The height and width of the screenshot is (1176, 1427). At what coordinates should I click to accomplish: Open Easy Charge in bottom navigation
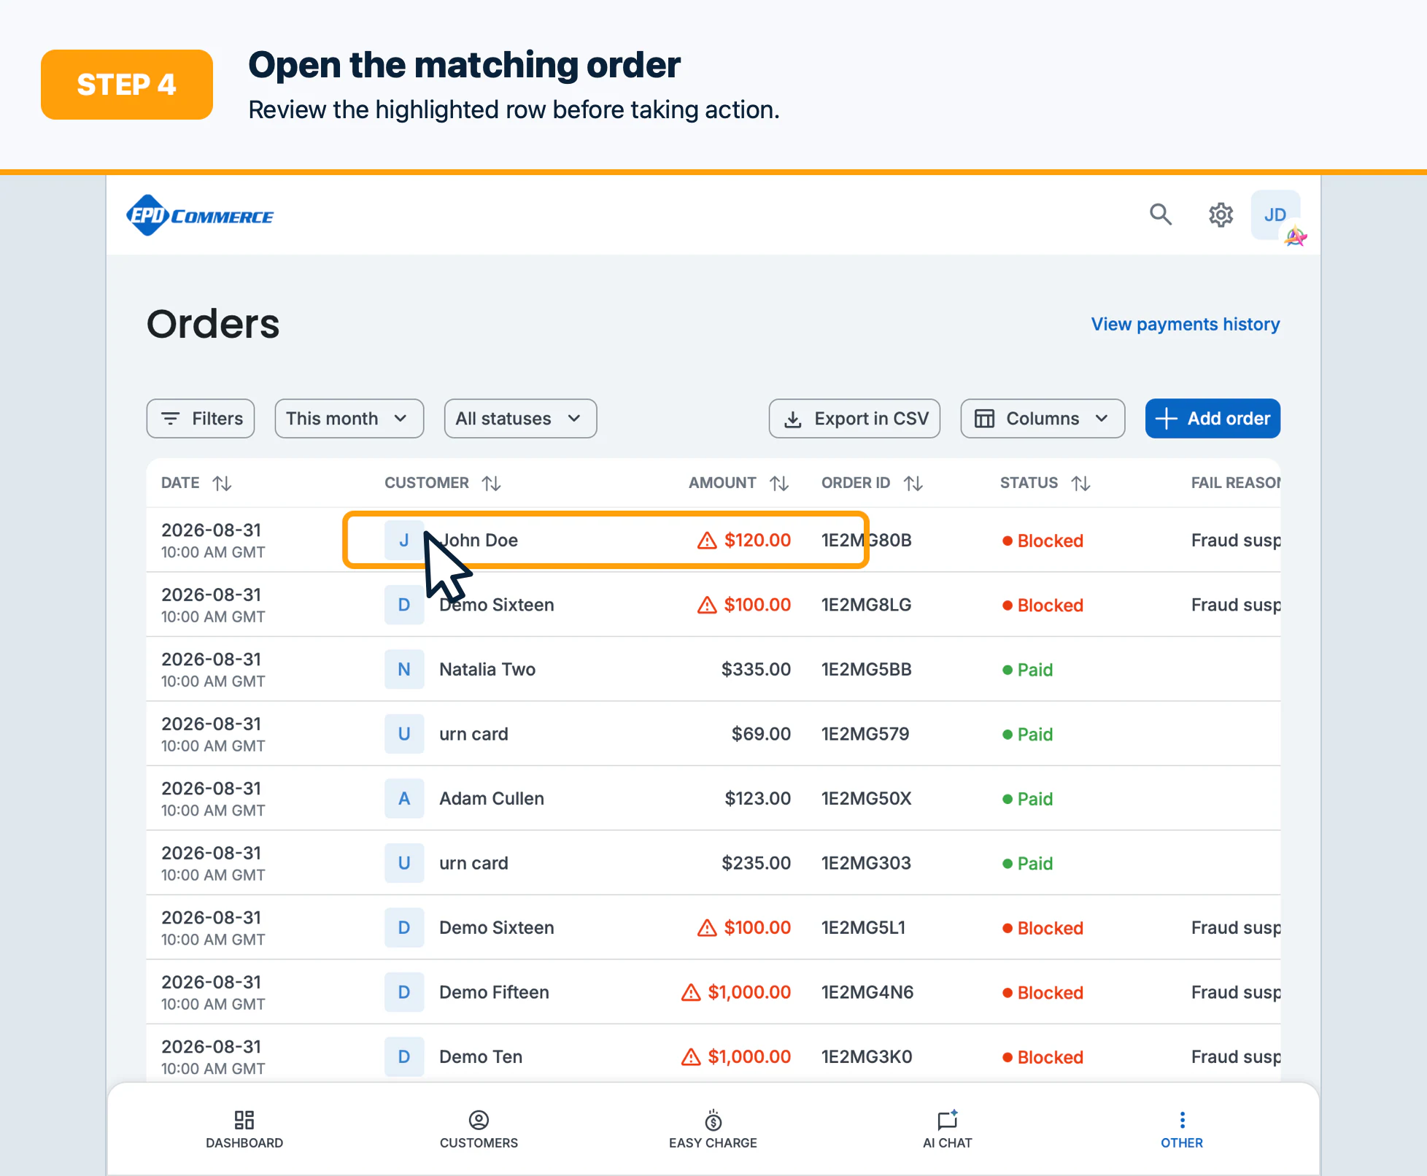(713, 1130)
